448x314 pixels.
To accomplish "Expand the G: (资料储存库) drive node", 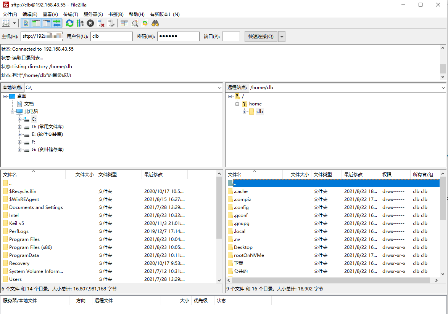I will (19, 150).
